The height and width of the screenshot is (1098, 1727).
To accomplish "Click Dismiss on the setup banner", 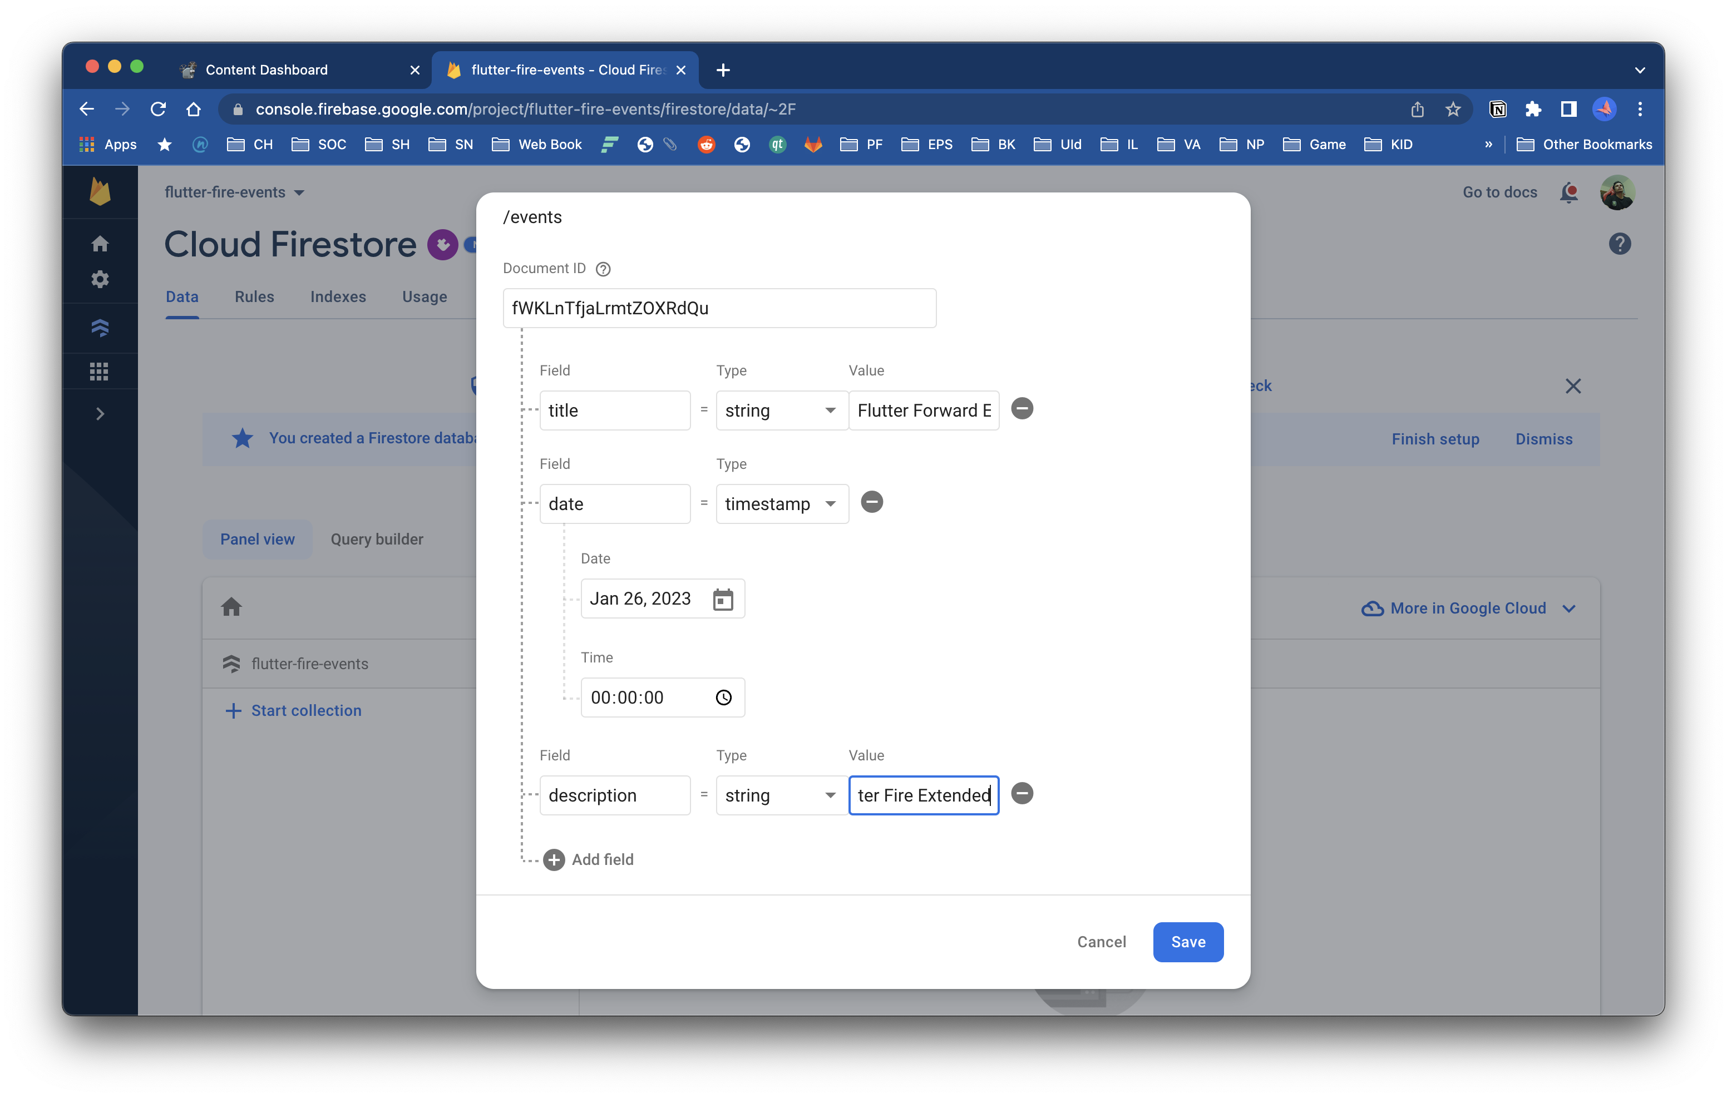I will 1543,439.
